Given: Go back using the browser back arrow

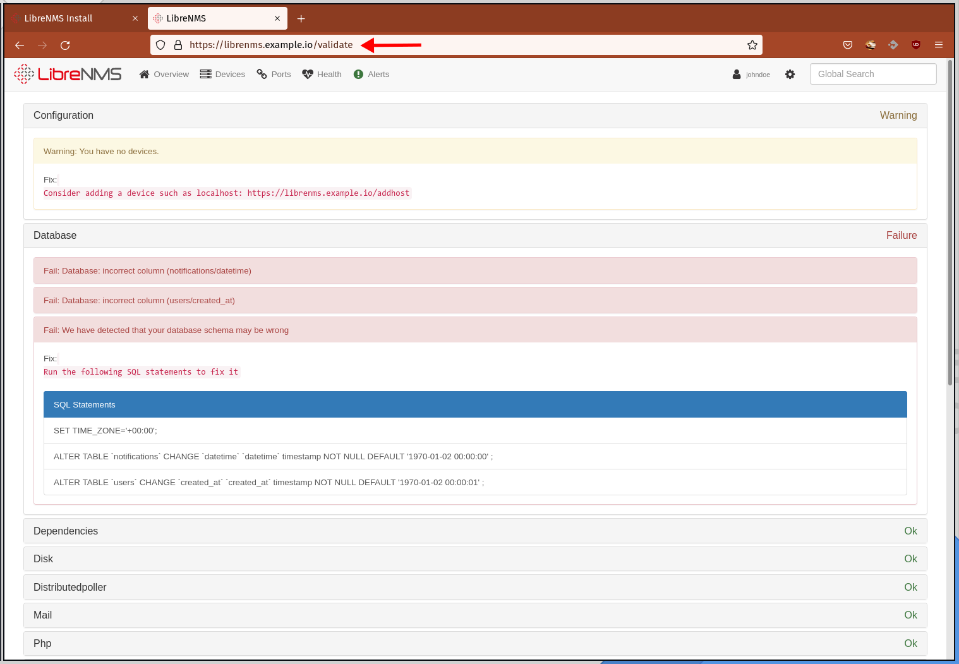Looking at the screenshot, I should pos(20,45).
